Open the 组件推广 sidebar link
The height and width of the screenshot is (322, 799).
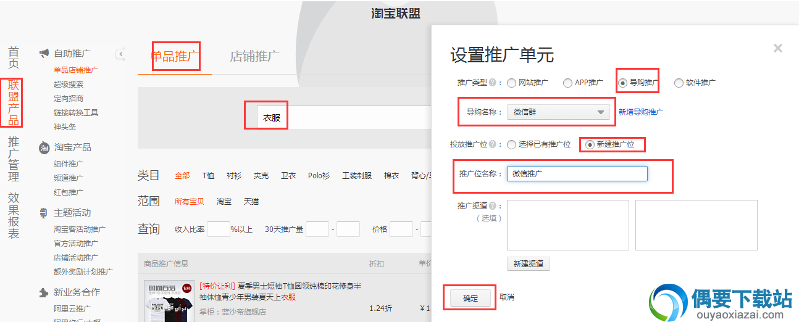pyautogui.click(x=69, y=164)
